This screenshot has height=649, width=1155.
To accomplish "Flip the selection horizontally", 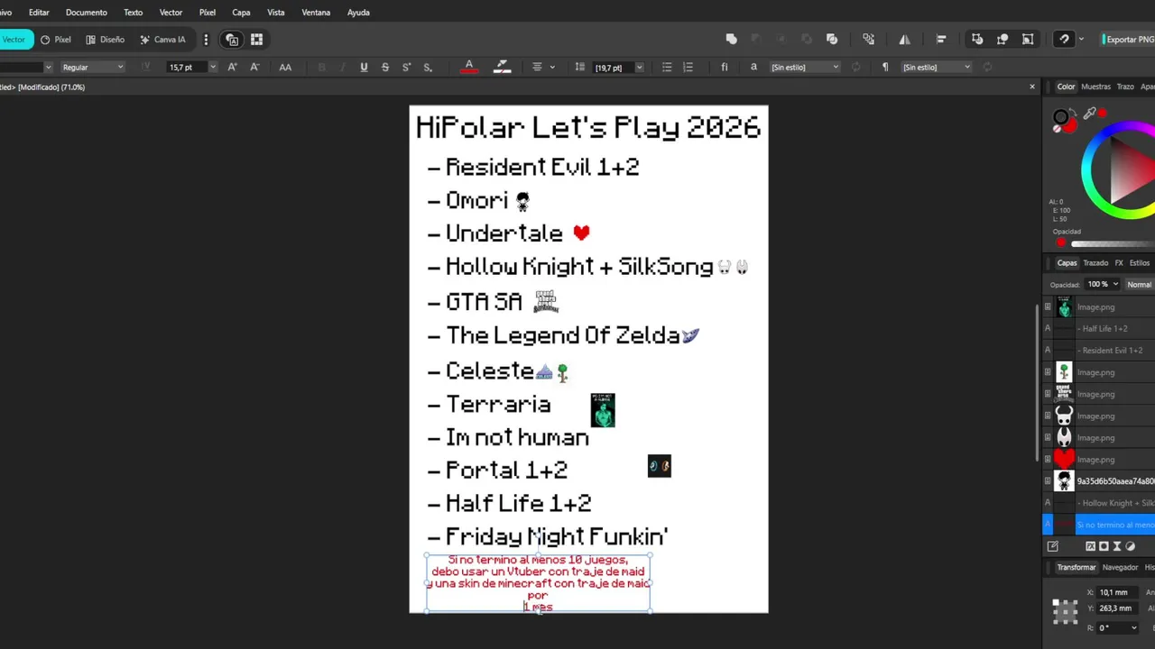I will pos(904,40).
